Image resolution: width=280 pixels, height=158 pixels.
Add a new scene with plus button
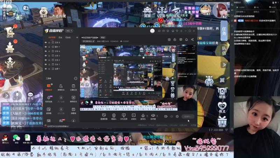[77, 38]
